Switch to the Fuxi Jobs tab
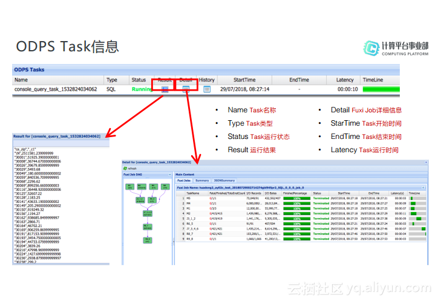The image size is (438, 302). pos(184,181)
